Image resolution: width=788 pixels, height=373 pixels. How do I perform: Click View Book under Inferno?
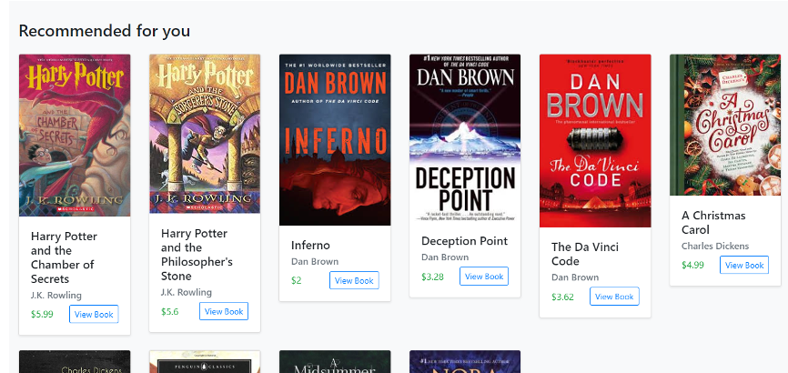click(x=354, y=280)
